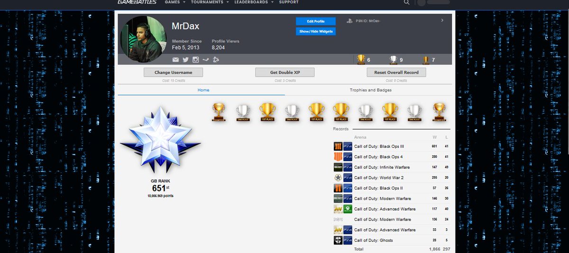Click the Black Ops III game icon

(338, 146)
